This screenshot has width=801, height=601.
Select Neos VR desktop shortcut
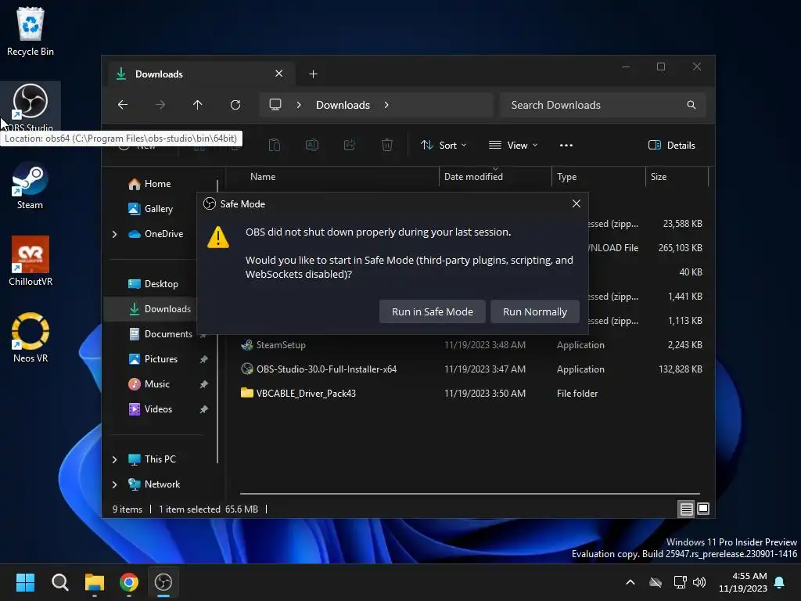pyautogui.click(x=31, y=338)
